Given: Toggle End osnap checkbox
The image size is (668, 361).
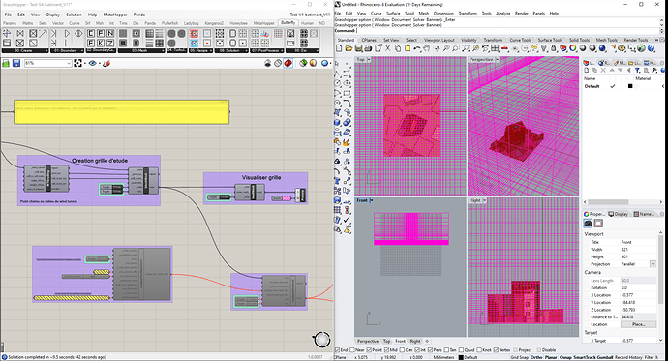Looking at the screenshot, I should (x=338, y=350).
